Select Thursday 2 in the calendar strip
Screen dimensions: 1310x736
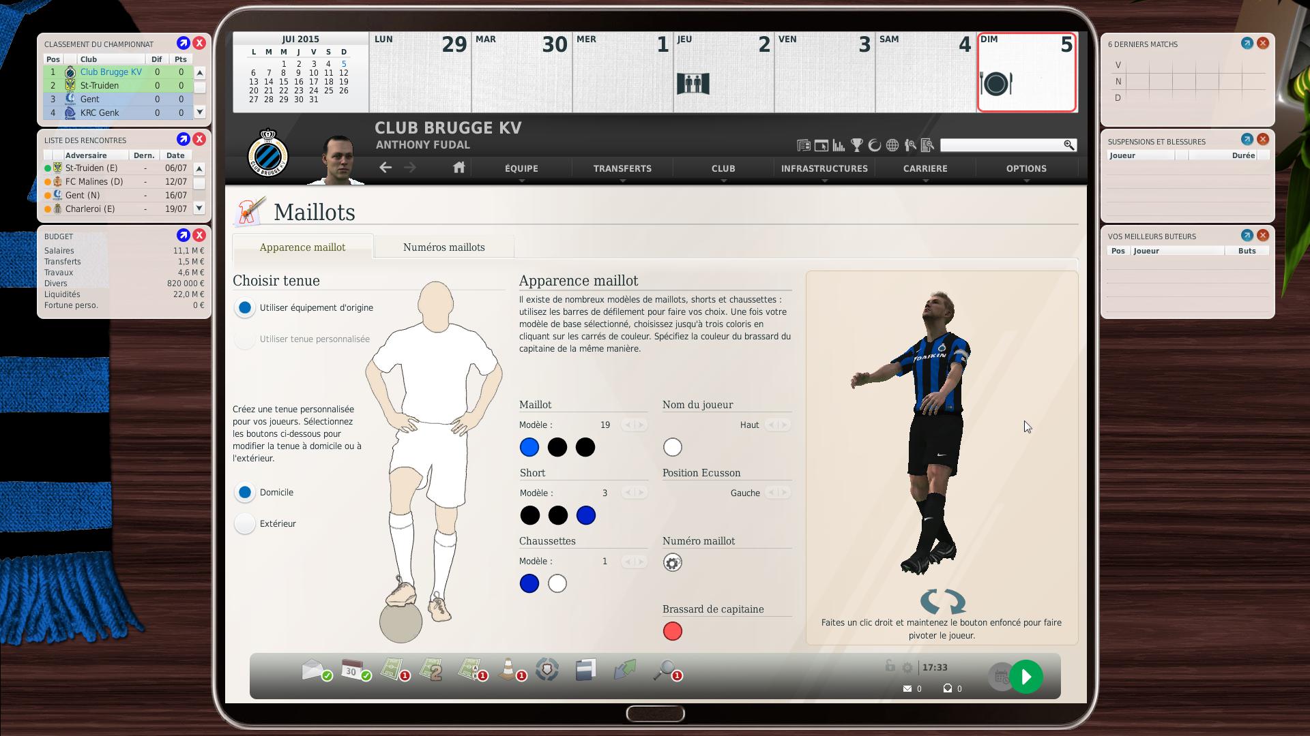pyautogui.click(x=724, y=72)
